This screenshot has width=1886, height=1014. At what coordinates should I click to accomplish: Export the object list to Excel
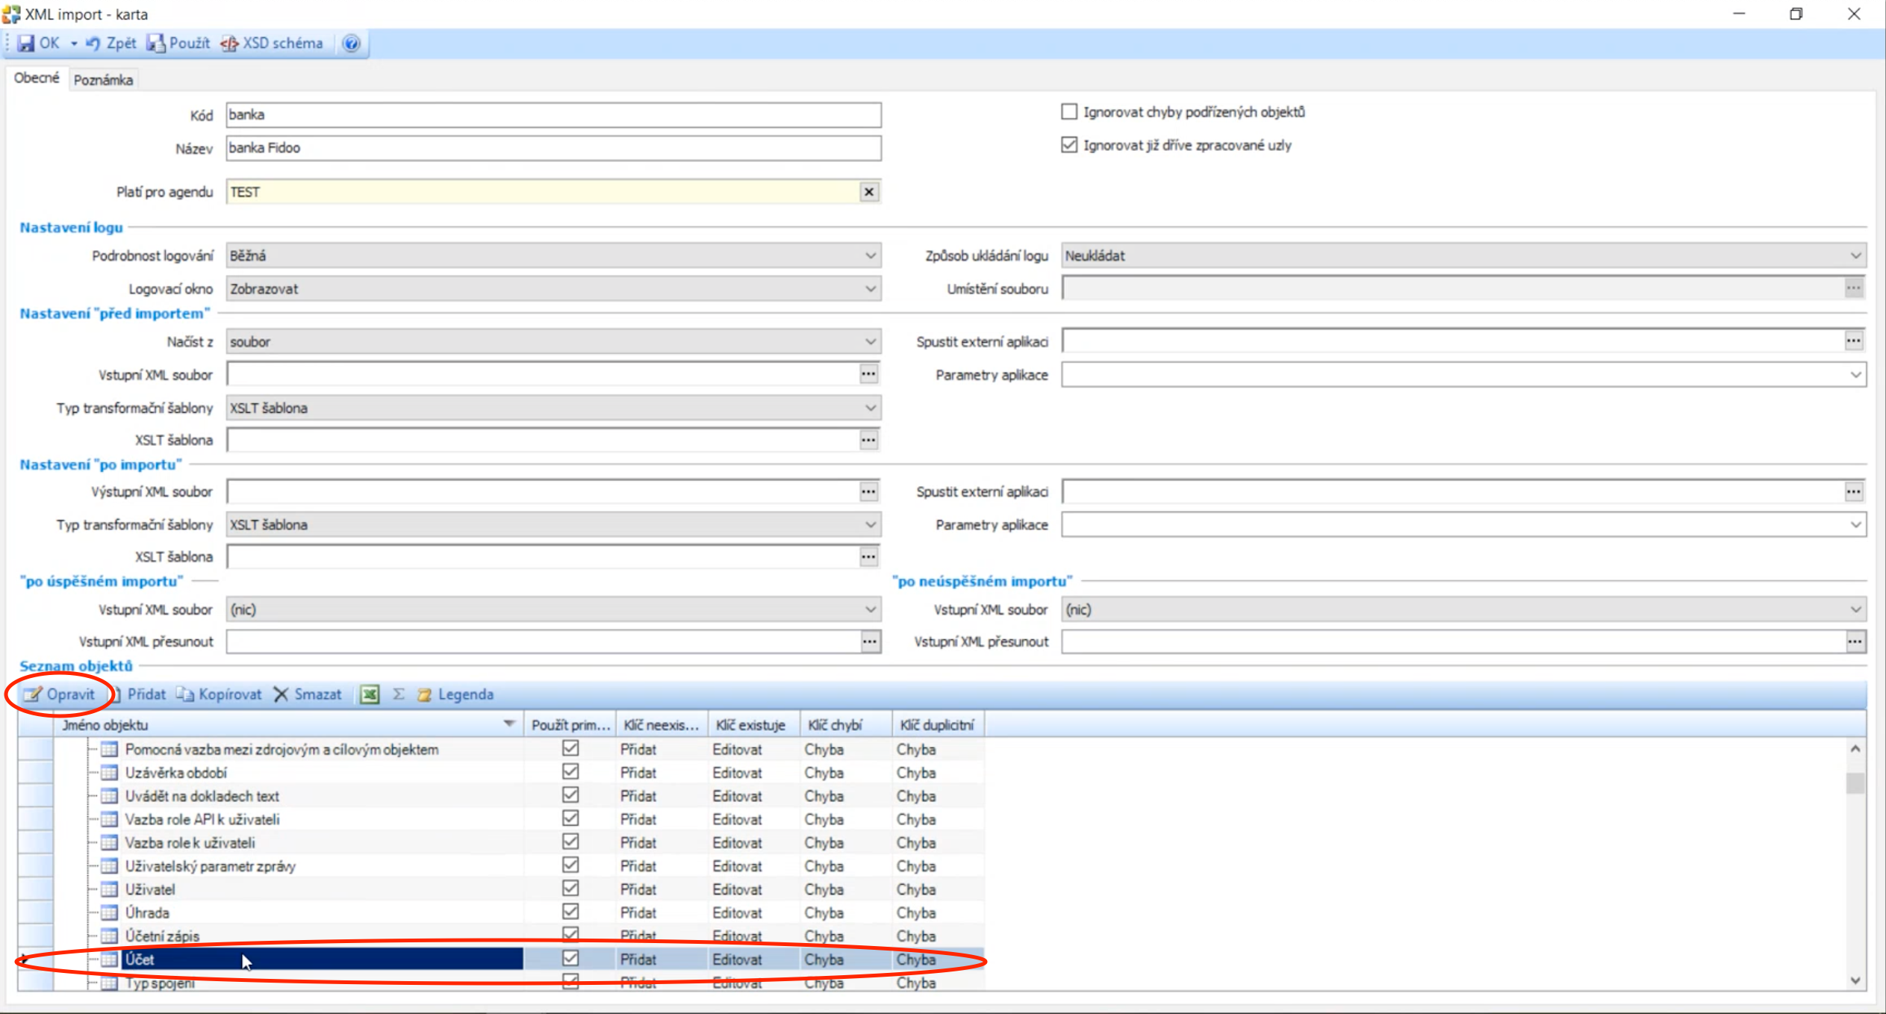point(370,694)
